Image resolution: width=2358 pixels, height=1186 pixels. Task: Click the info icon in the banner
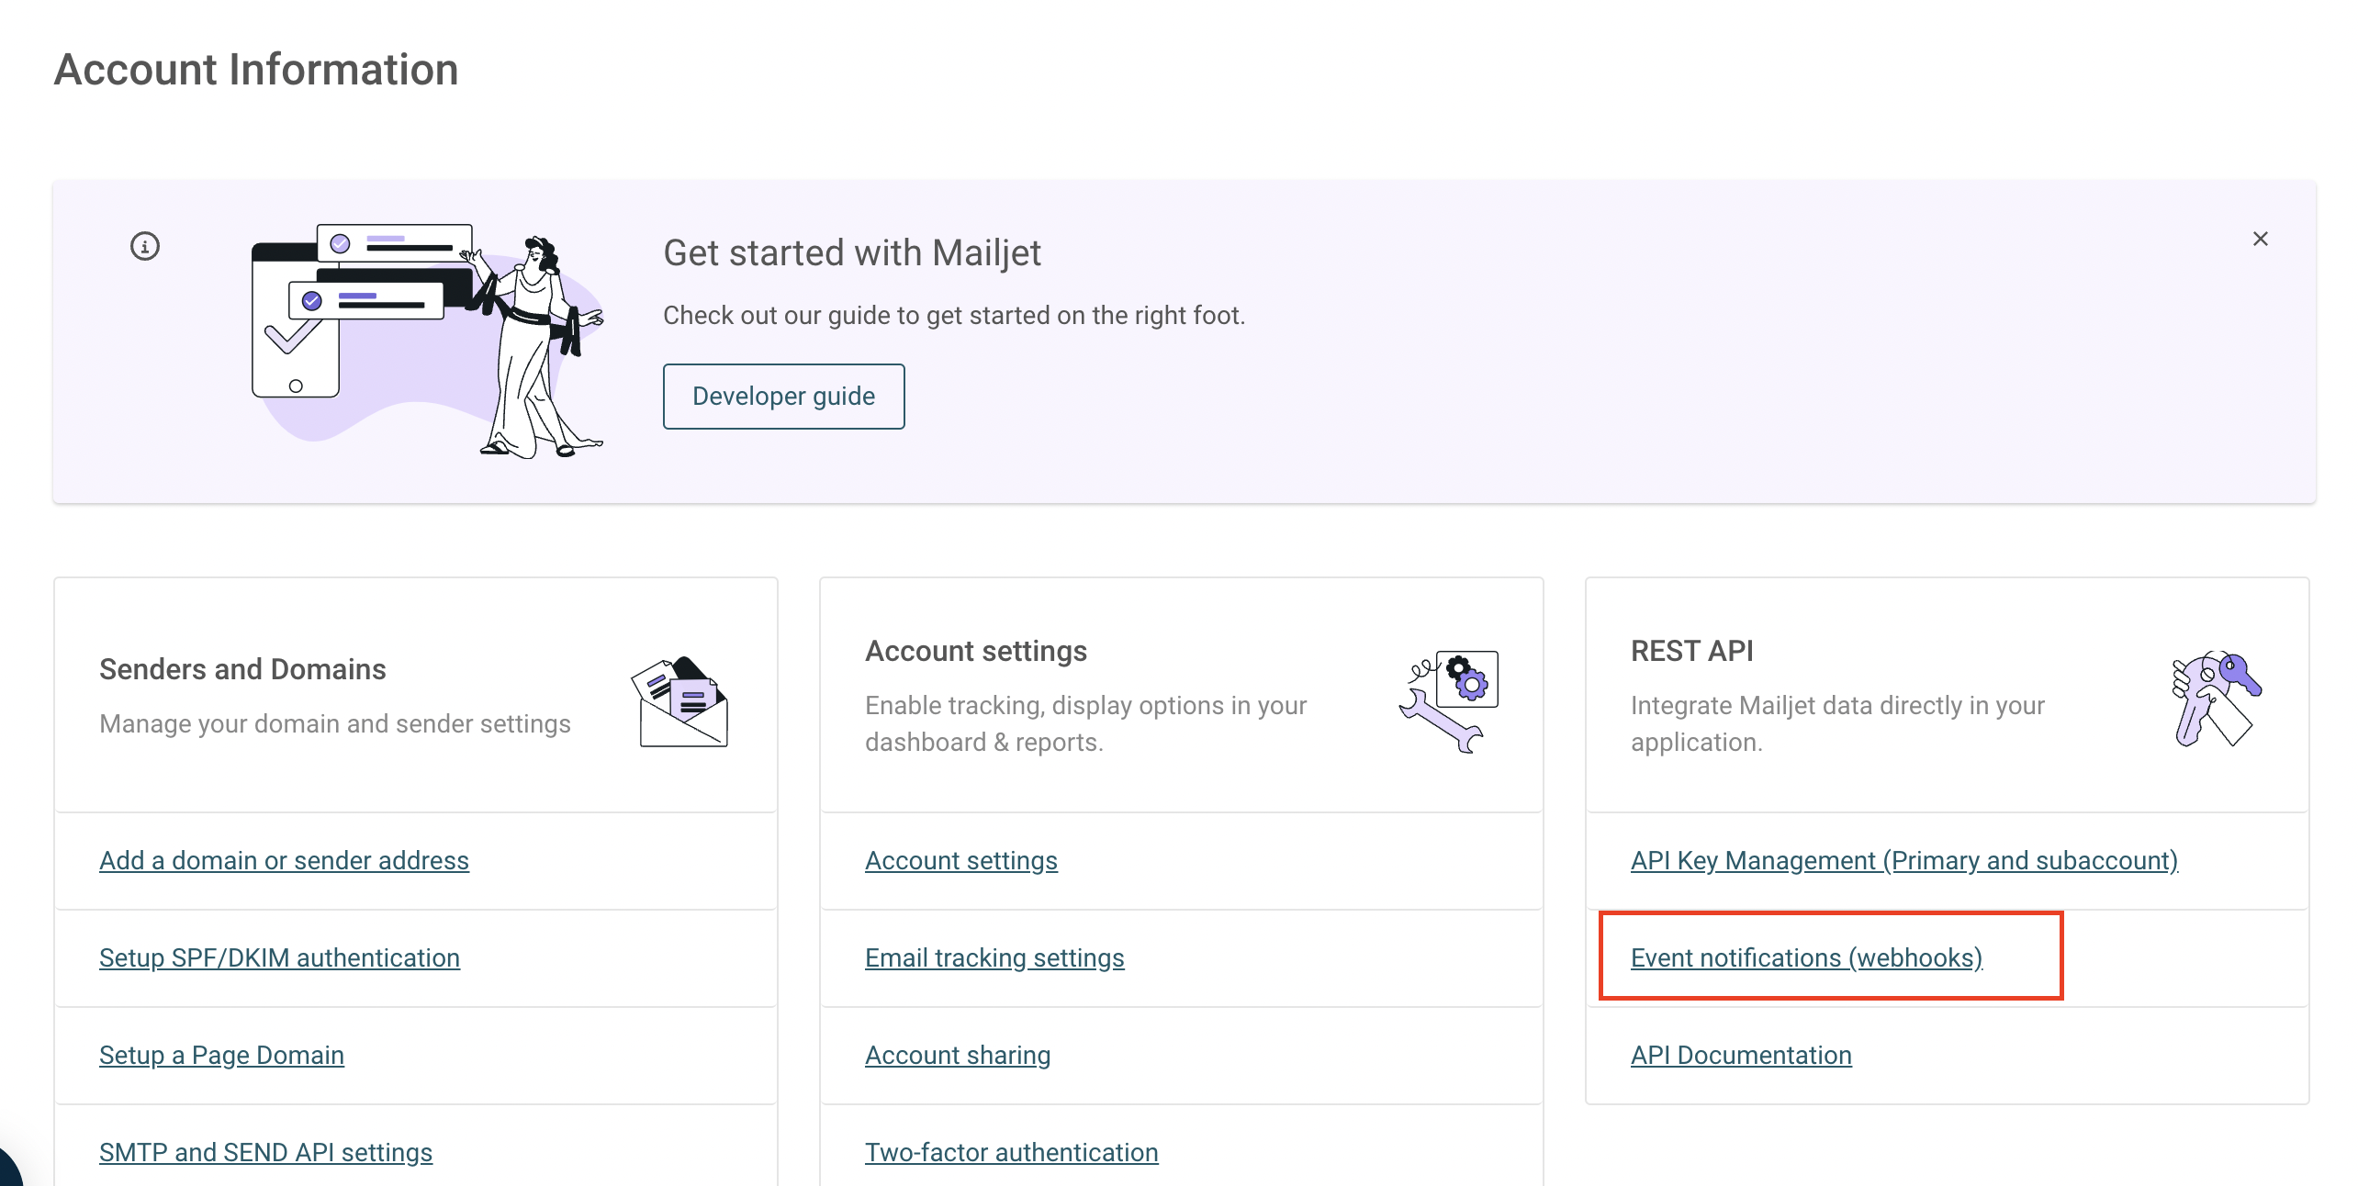[x=145, y=246]
